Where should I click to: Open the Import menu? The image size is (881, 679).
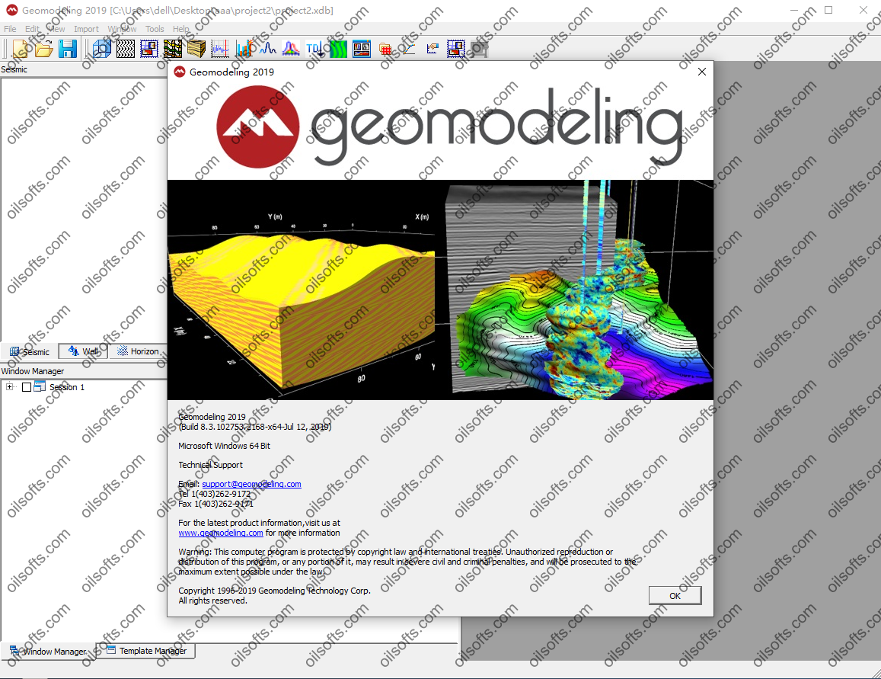86,29
